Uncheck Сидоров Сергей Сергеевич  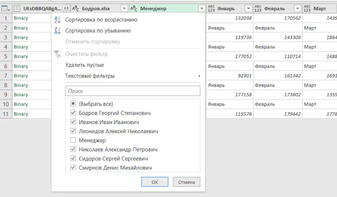coord(73,158)
